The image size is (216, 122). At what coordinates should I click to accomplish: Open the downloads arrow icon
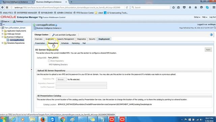(x=190, y=7)
